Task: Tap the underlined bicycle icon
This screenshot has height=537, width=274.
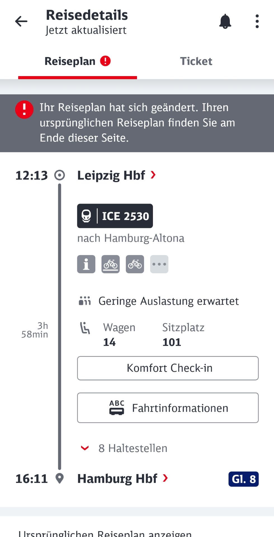Action: point(110,264)
